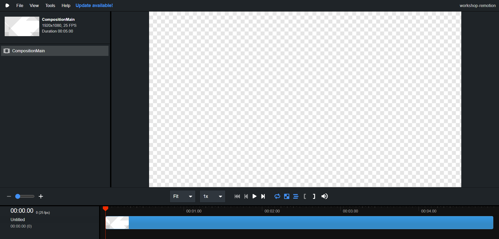Step forward one frame
This screenshot has width=499, height=239.
pos(263,196)
